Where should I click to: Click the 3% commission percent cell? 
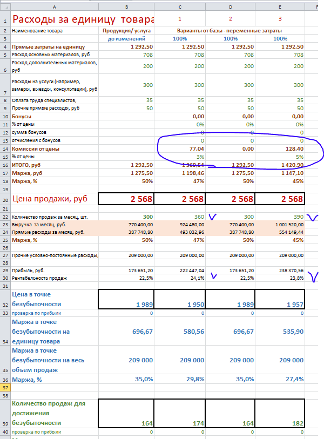coord(200,157)
